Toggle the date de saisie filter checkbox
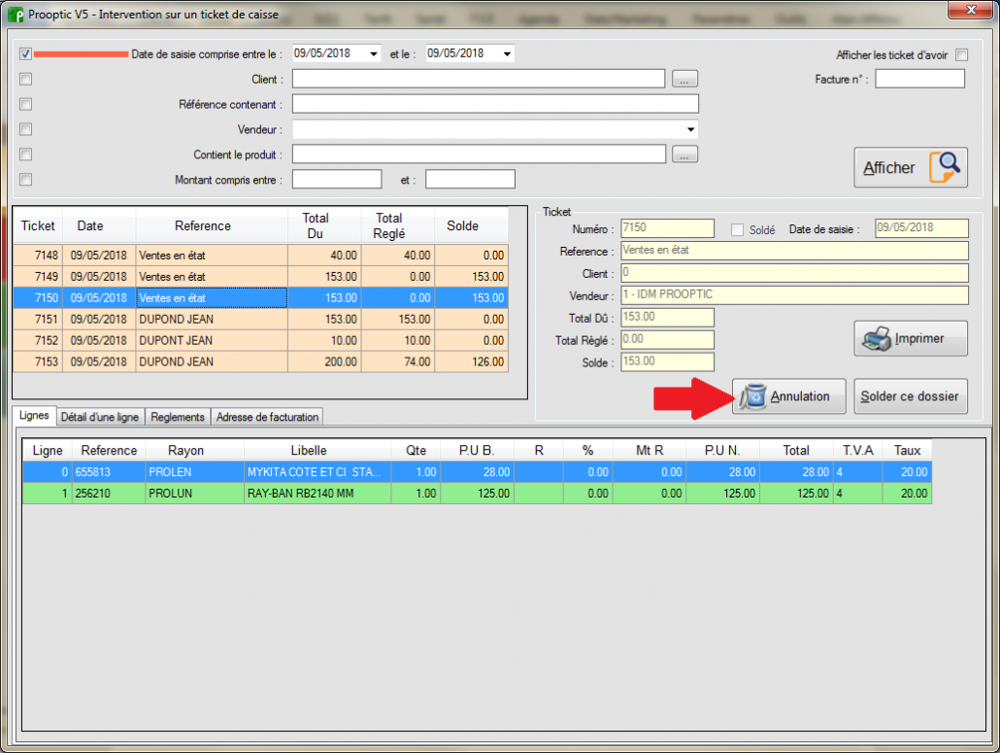The height and width of the screenshot is (753, 1000). click(25, 53)
